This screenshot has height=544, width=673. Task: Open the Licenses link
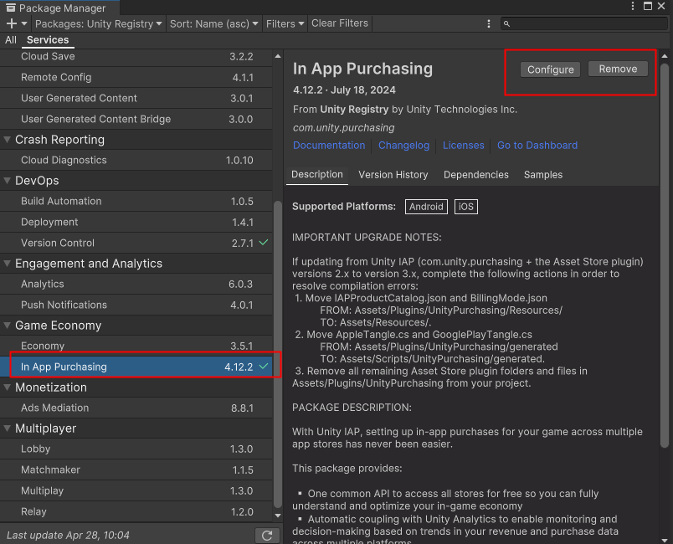(463, 146)
